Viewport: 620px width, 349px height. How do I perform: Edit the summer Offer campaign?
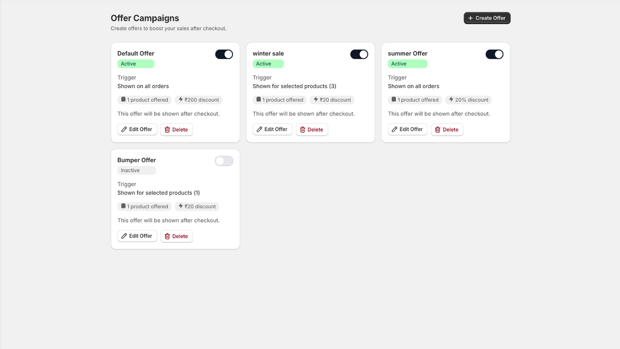tap(407, 129)
